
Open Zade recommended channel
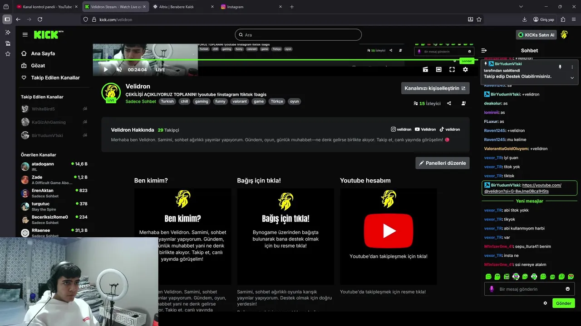(x=54, y=180)
